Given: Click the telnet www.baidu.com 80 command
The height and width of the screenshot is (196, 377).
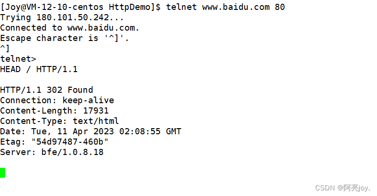Looking at the screenshot, I should pyautogui.click(x=225, y=7).
